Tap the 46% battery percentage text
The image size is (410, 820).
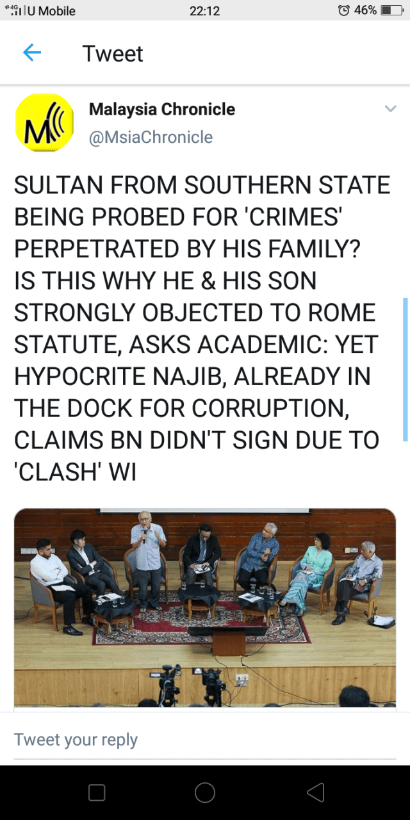tap(365, 10)
